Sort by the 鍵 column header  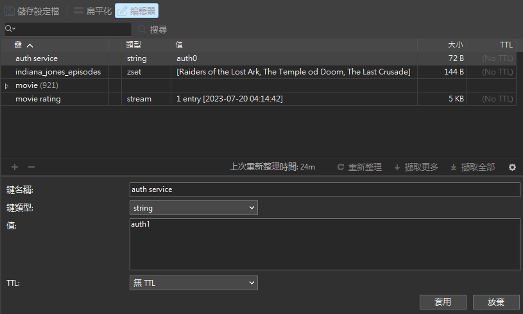click(x=23, y=45)
